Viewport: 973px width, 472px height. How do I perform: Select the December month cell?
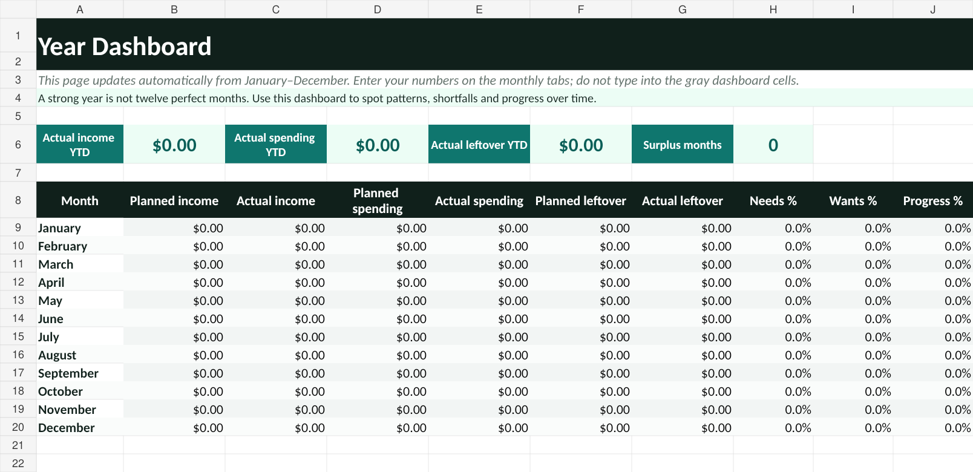click(x=80, y=427)
